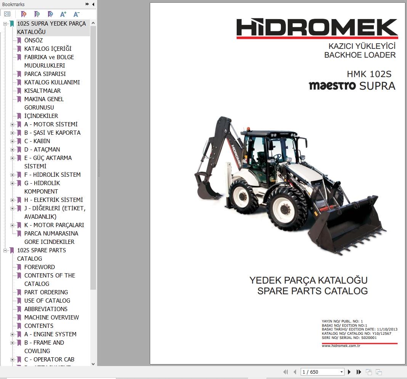Go to the previous page

tap(295, 371)
